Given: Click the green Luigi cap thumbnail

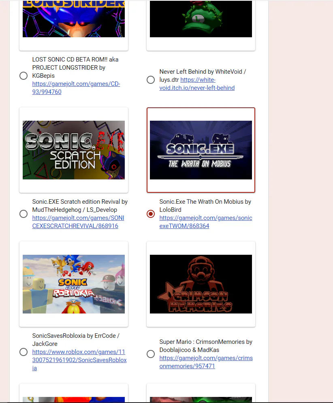Looking at the screenshot, I should (x=201, y=19).
